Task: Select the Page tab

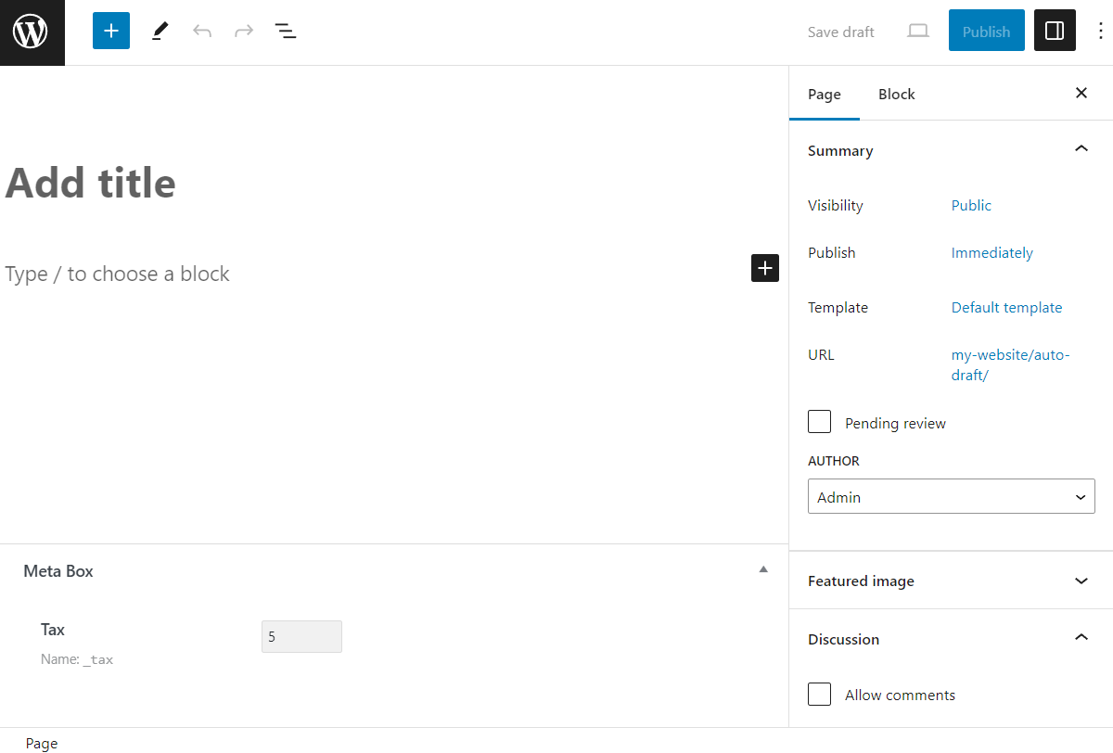Action: coord(825,94)
